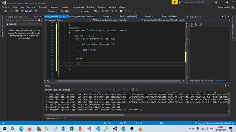Collapse the General group in toolbox
Screen dimensions: 236x132
coord(7,24)
